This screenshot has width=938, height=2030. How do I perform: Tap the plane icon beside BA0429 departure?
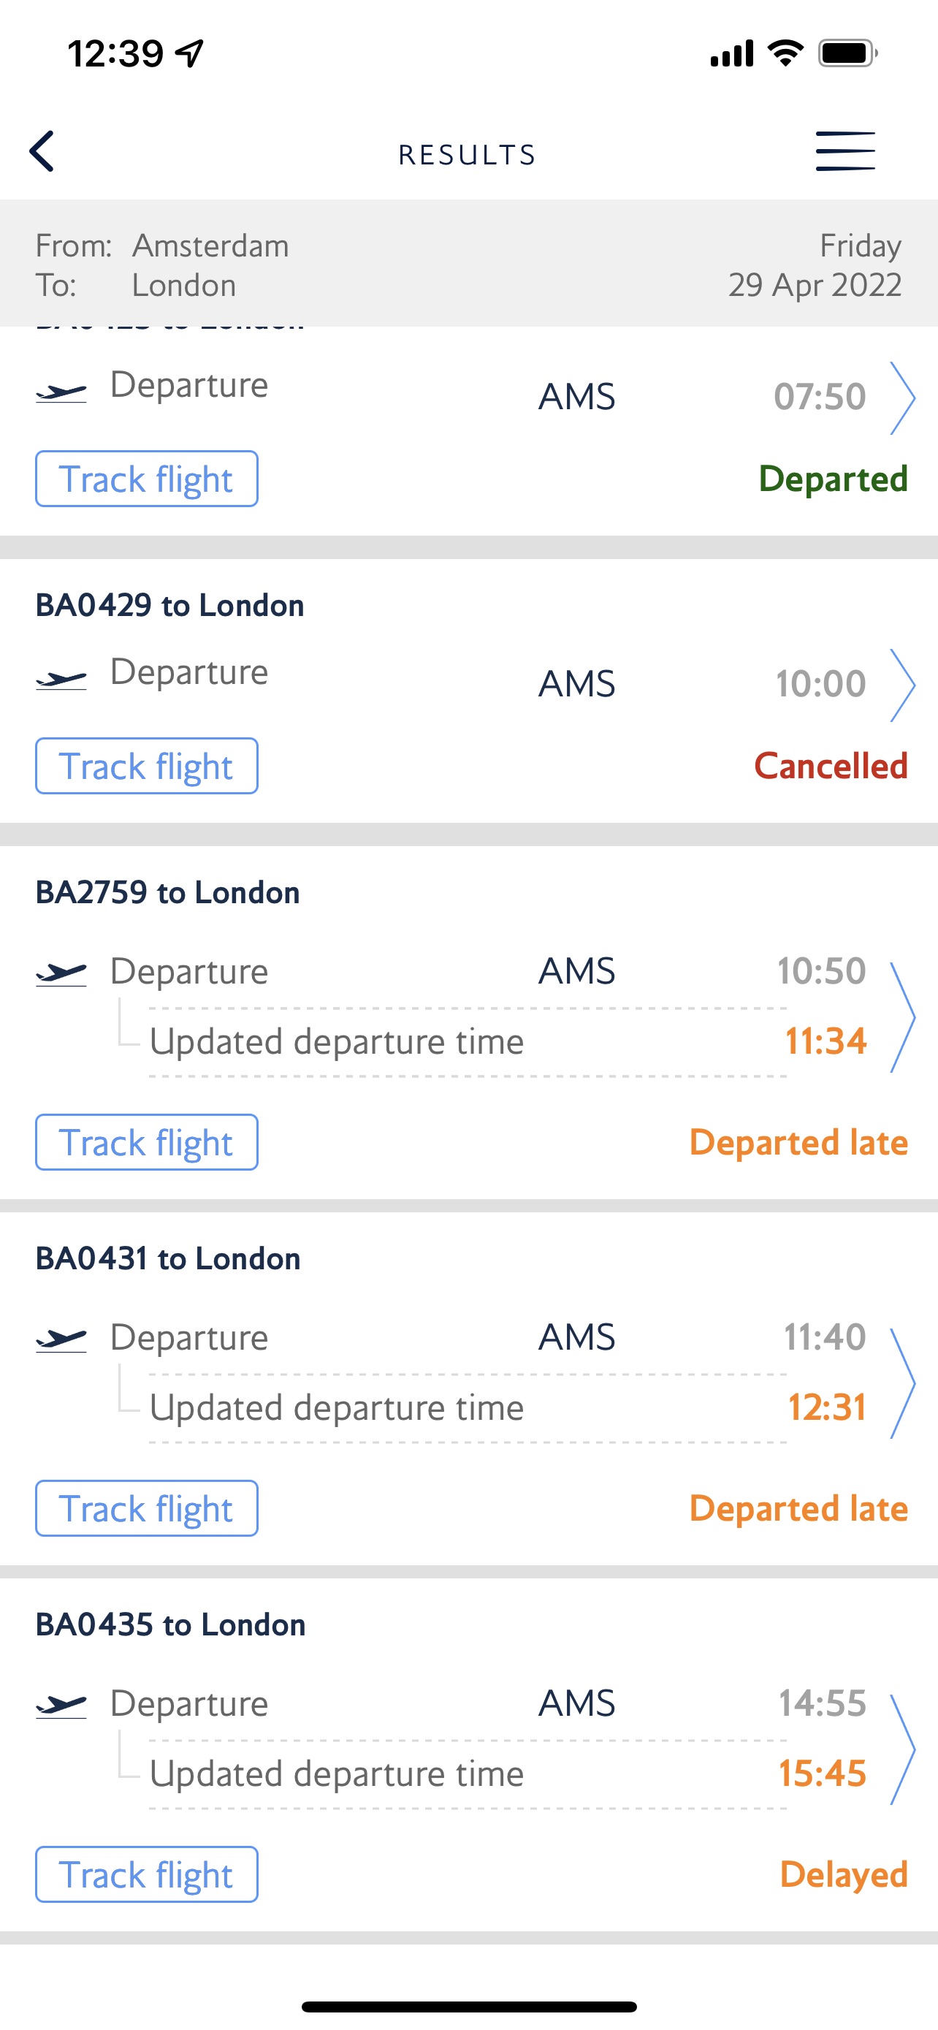(x=61, y=680)
